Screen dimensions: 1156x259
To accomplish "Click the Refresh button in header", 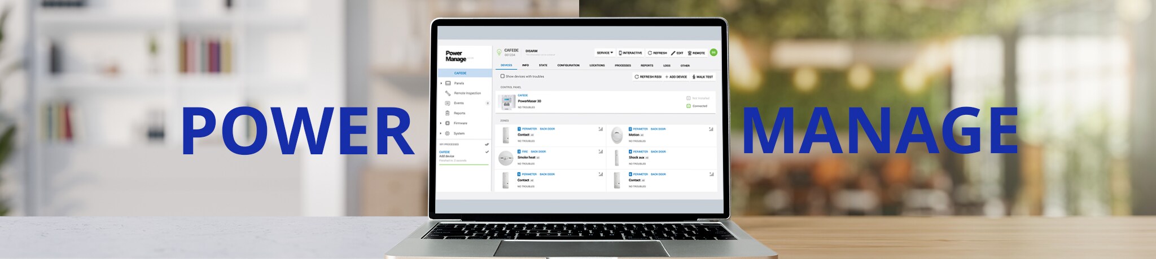I will 658,53.
